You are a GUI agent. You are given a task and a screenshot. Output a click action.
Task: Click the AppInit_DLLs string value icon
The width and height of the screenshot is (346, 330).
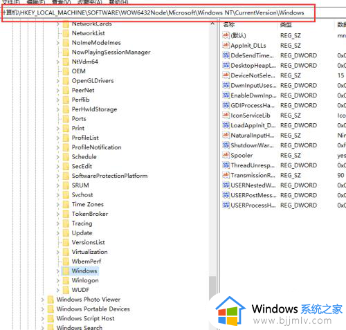(226, 45)
